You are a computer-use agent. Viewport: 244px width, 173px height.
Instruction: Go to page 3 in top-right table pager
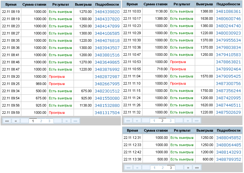tap(170, 120)
